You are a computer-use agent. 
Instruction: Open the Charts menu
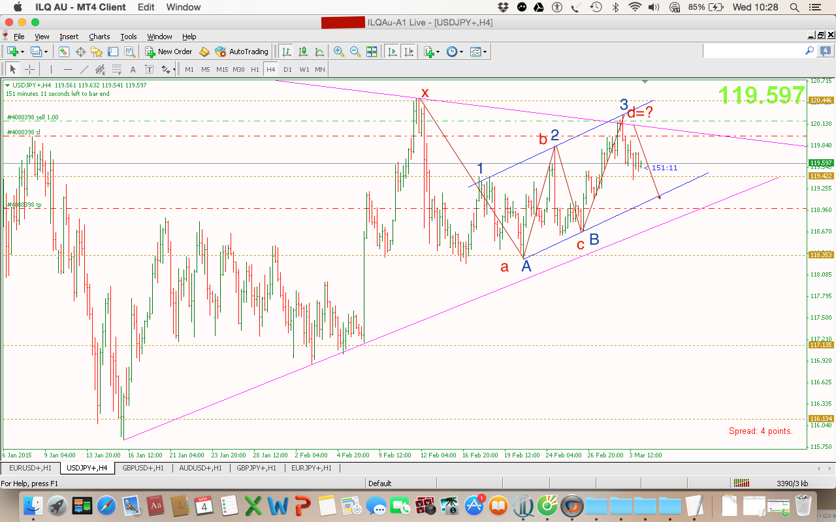99,37
